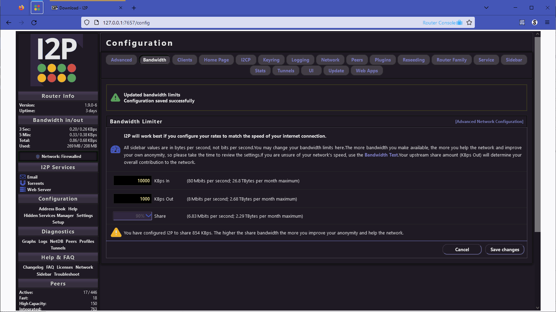This screenshot has height=312, width=556.
Task: Open the Share percentage dropdown
Action: pos(133,216)
